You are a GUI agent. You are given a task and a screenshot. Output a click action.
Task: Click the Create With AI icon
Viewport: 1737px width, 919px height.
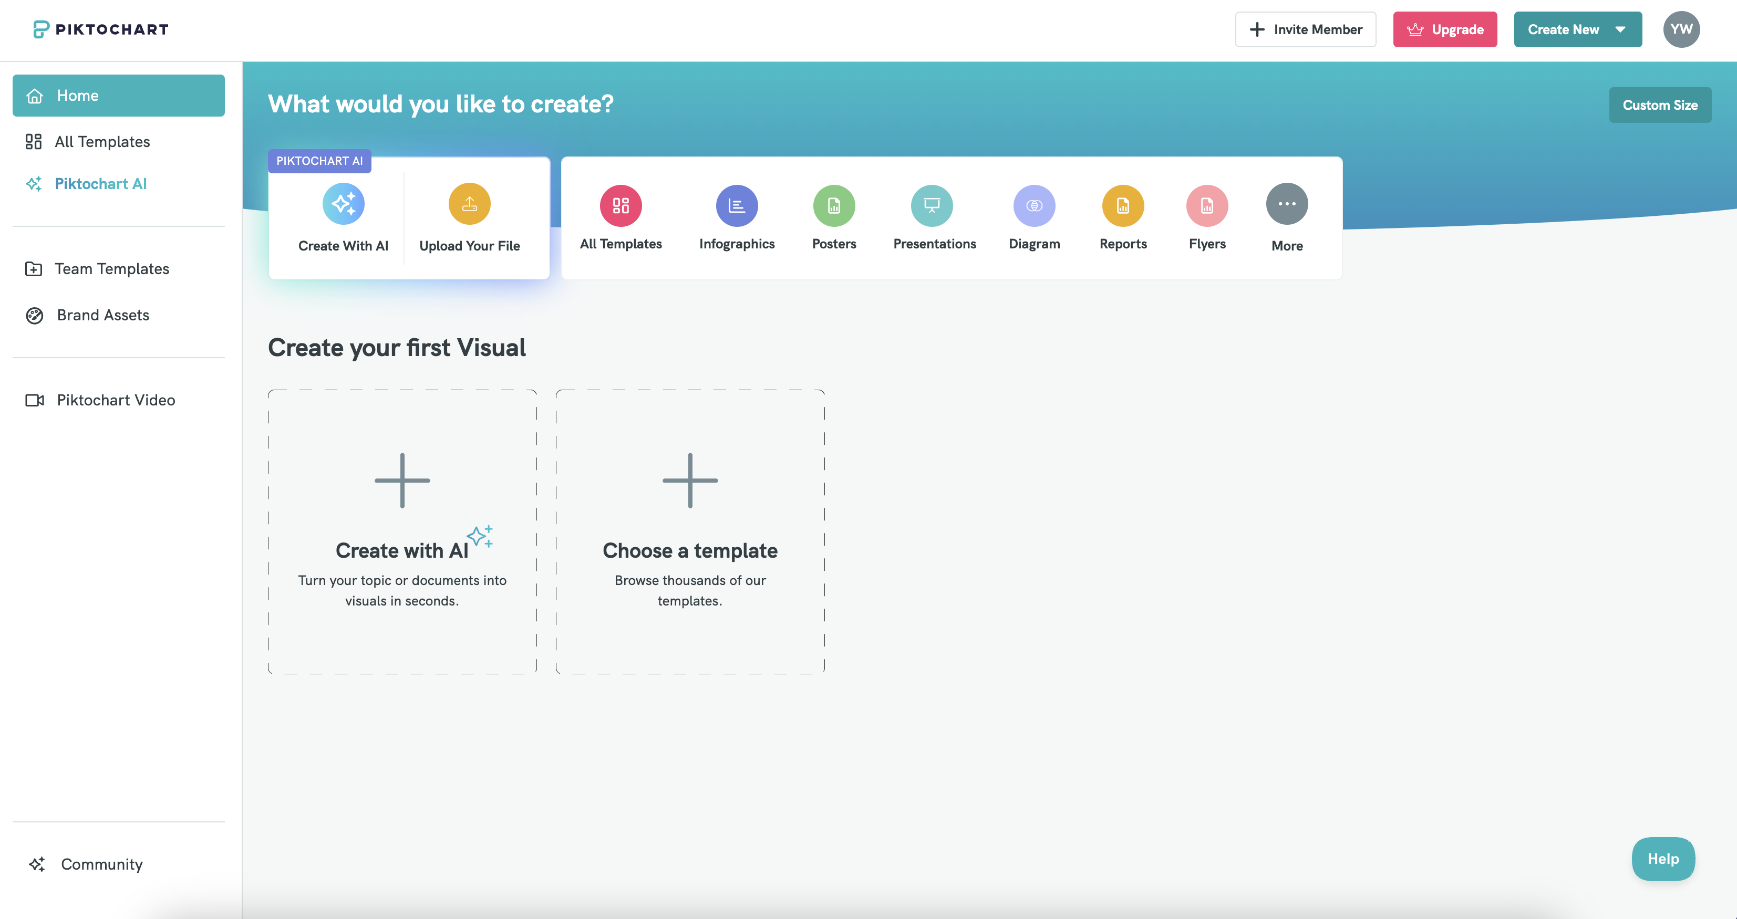pyautogui.click(x=343, y=203)
